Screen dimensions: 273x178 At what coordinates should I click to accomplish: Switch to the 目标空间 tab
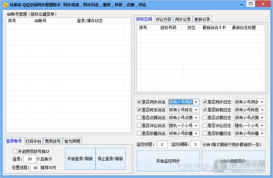pyautogui.click(x=144, y=19)
